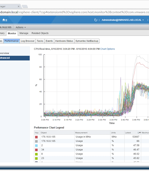Select the Performance sub-tab

pos(11,41)
